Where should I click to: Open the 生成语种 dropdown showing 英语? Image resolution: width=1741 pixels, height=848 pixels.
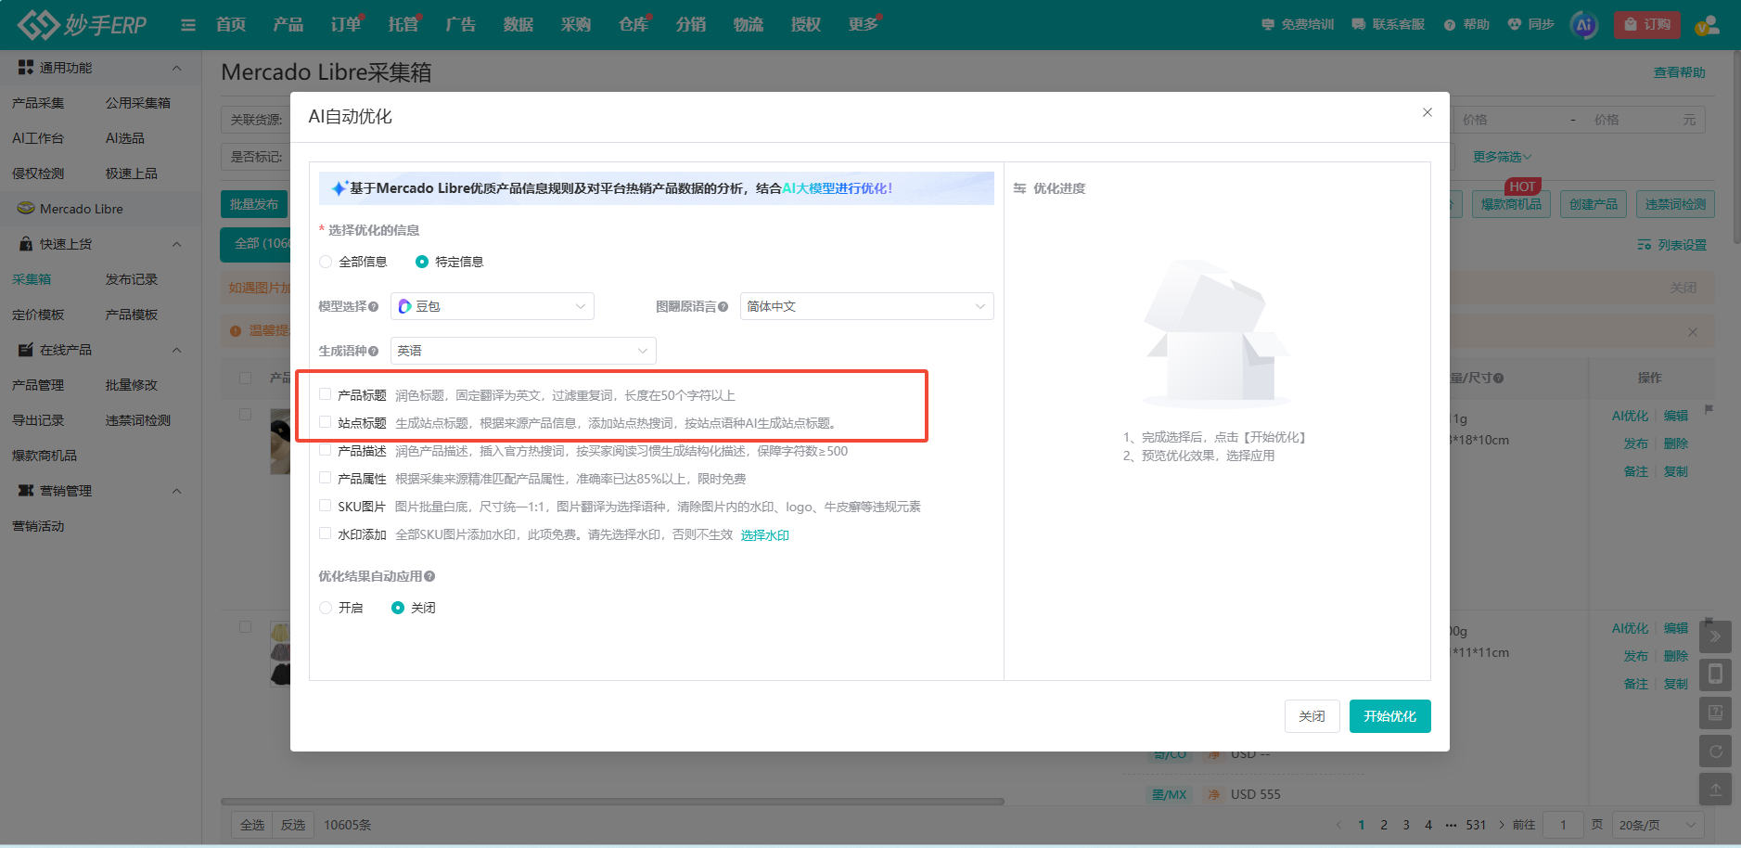tap(523, 351)
